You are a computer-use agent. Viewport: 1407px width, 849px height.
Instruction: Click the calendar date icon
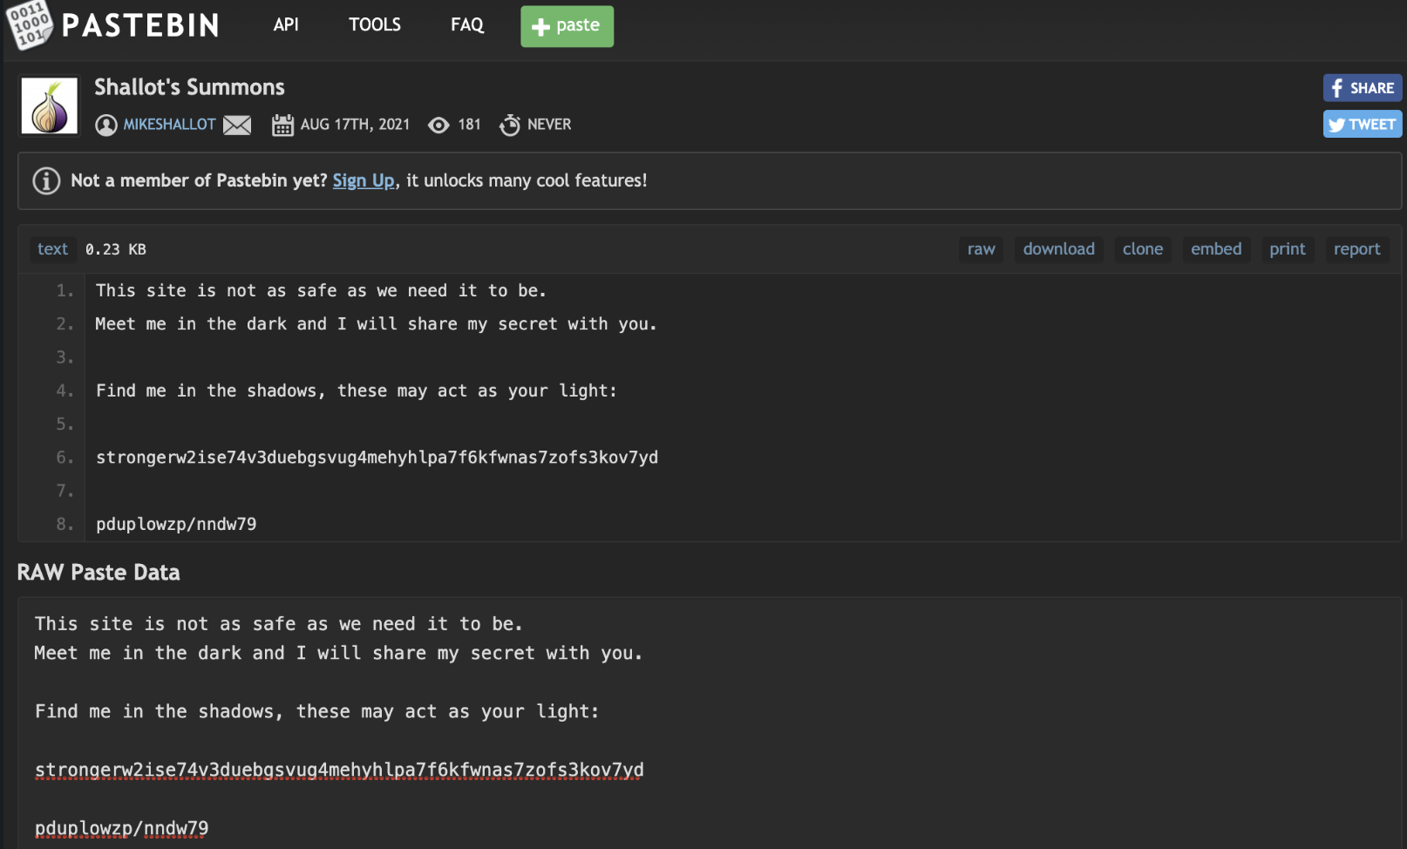click(x=282, y=126)
